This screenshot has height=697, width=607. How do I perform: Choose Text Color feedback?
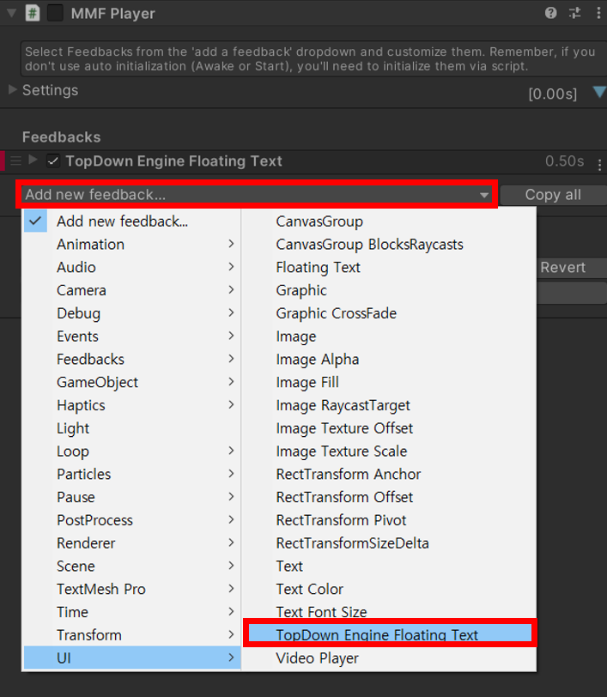click(389, 589)
